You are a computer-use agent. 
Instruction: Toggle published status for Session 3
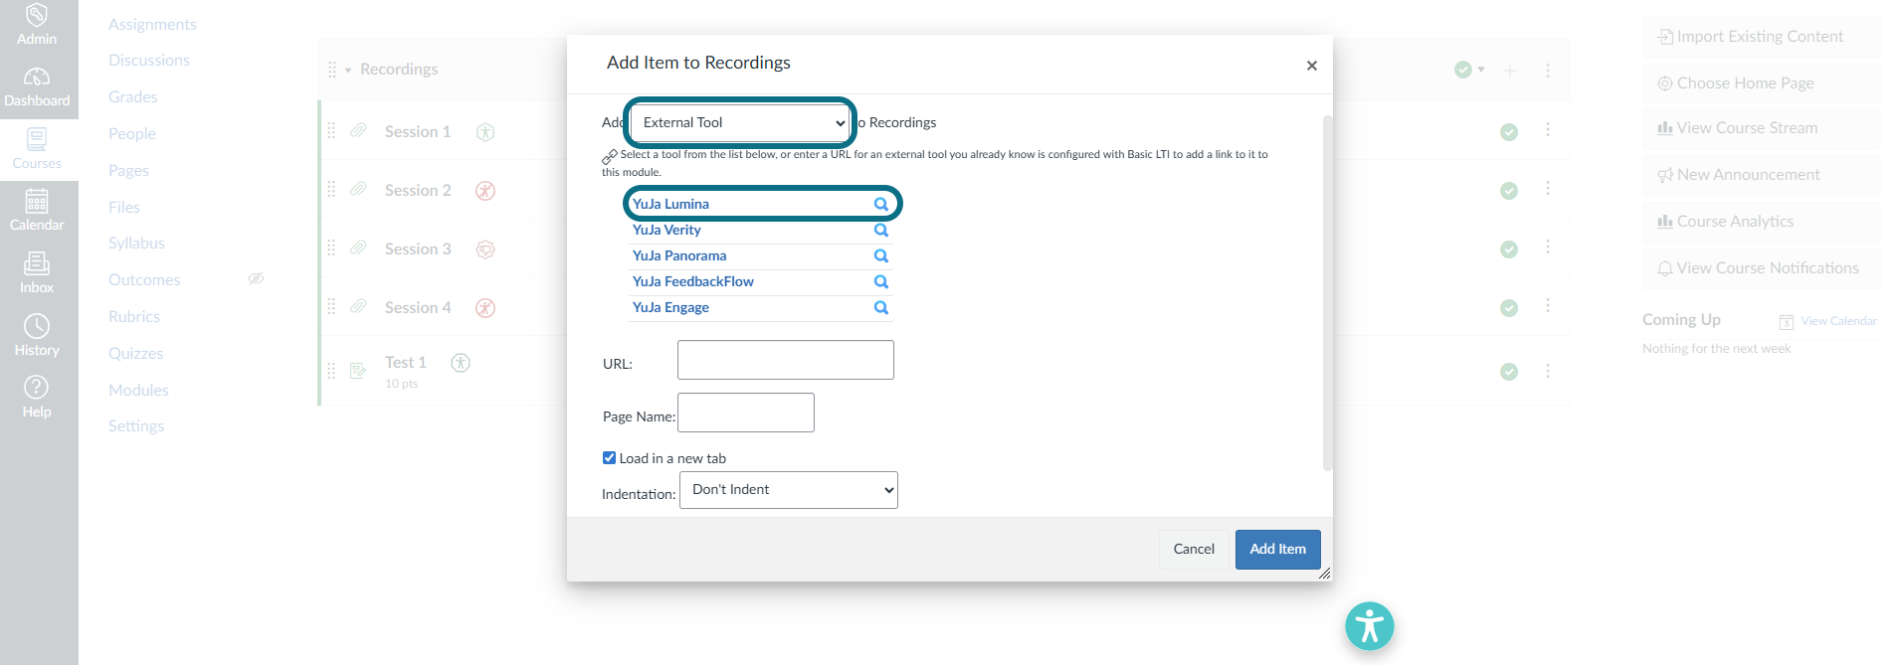click(x=1509, y=249)
